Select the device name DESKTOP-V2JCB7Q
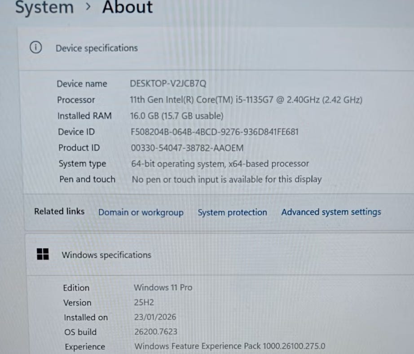Screen dimensions: 414x354 (168, 84)
